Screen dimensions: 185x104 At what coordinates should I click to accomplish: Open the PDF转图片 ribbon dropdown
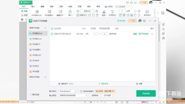(54, 15)
